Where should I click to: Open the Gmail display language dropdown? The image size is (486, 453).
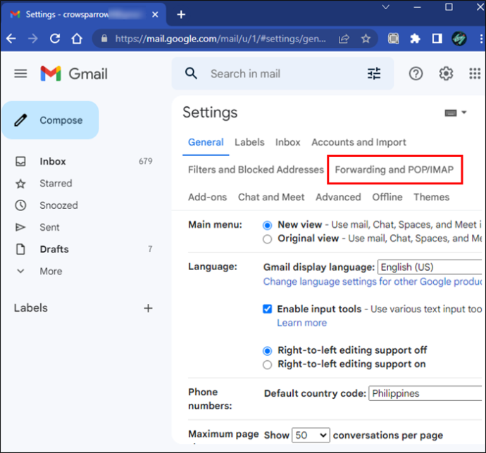[x=430, y=267]
